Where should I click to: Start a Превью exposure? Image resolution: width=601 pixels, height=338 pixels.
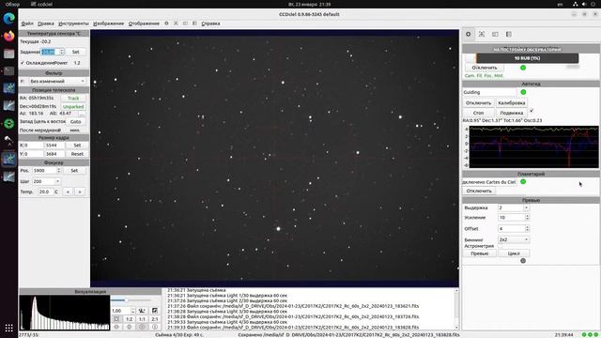pyautogui.click(x=480, y=253)
